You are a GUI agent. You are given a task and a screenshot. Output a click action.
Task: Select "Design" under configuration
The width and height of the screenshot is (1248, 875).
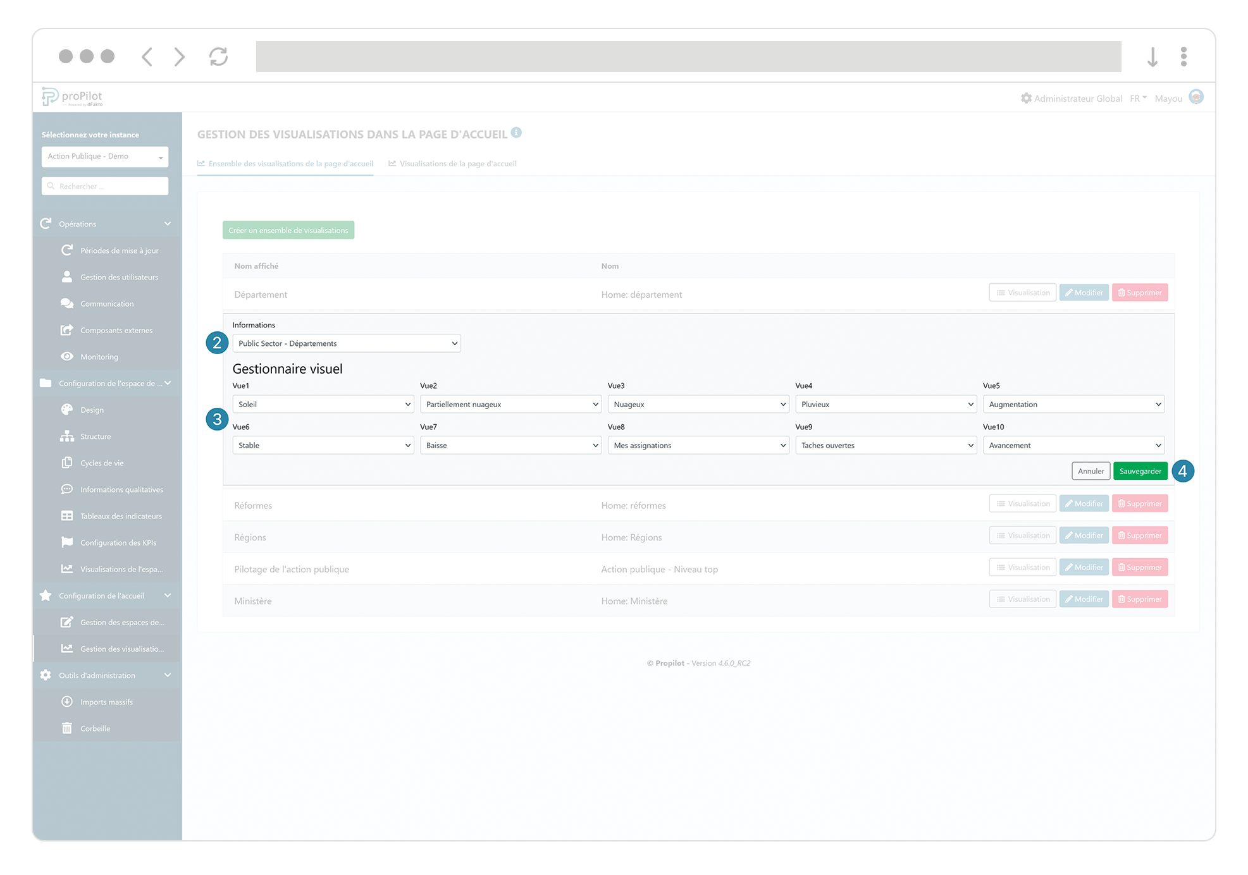click(92, 409)
